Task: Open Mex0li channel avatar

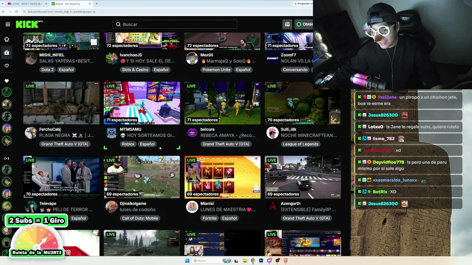Action: 192,58
